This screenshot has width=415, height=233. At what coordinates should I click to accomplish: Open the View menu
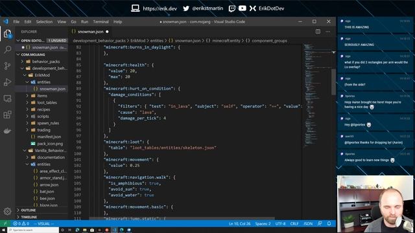point(62,21)
